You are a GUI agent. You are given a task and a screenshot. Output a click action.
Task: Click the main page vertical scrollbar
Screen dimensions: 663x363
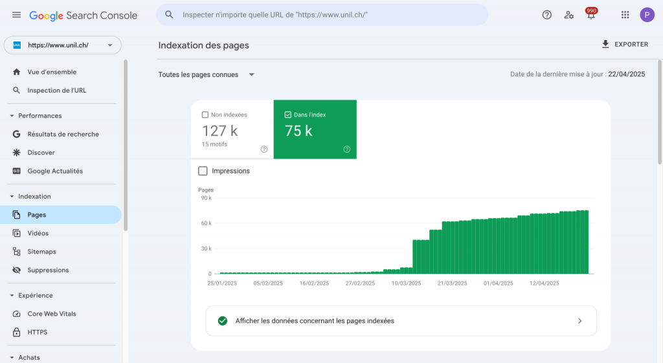(660, 112)
